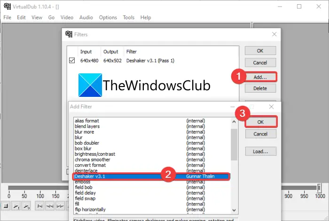Click the Stop playback button
Image resolution: width=329 pixels, height=221 pixels.
tap(6, 205)
